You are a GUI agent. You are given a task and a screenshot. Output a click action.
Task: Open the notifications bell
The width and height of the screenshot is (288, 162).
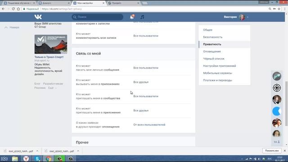(x=132, y=17)
